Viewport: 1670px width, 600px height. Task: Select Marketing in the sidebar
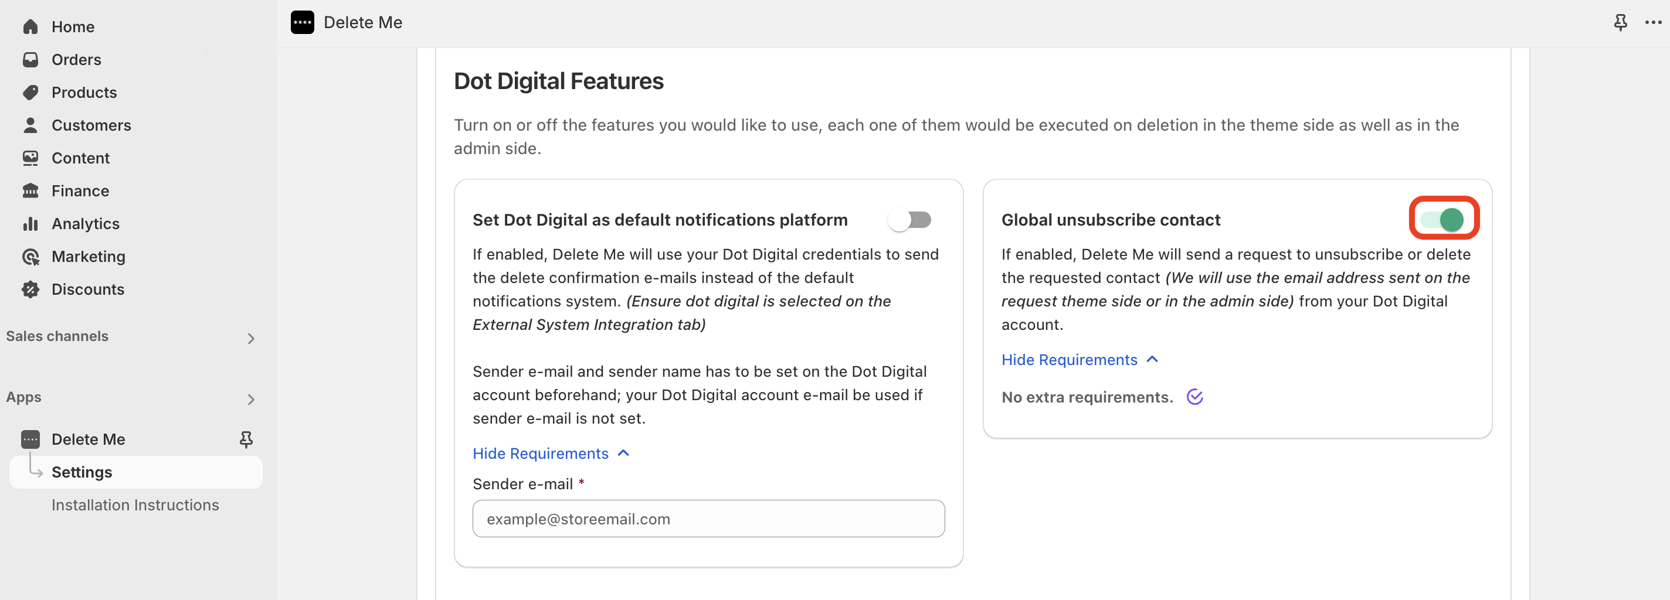pos(88,257)
